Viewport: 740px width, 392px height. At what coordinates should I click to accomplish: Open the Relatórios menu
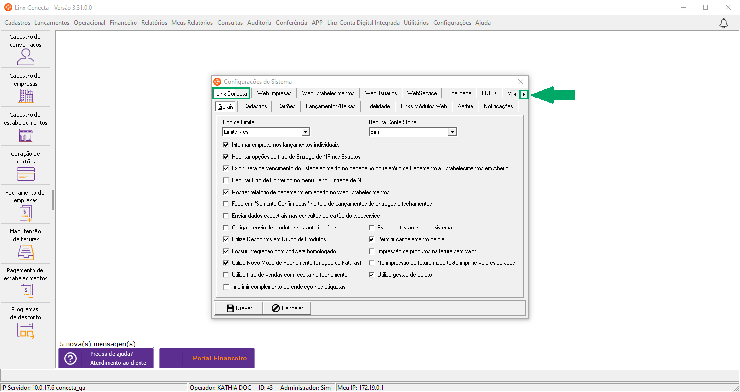click(x=154, y=23)
